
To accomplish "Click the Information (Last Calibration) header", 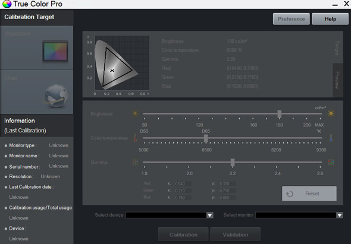I will (25, 125).
